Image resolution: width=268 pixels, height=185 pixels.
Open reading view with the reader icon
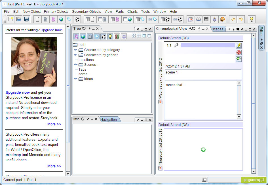point(214,19)
